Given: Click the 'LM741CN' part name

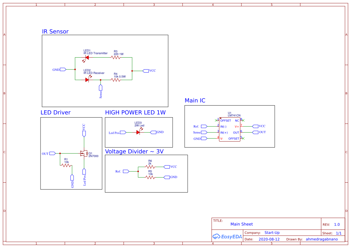Looking at the screenshot, I should (x=234, y=115).
